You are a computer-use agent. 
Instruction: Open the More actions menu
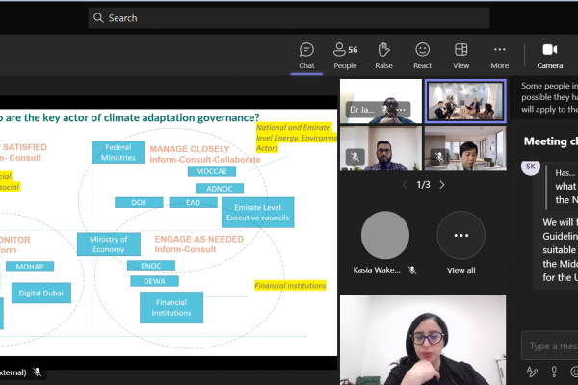click(x=499, y=55)
